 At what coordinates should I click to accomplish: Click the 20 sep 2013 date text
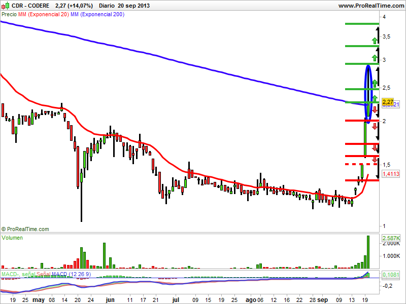133,6
